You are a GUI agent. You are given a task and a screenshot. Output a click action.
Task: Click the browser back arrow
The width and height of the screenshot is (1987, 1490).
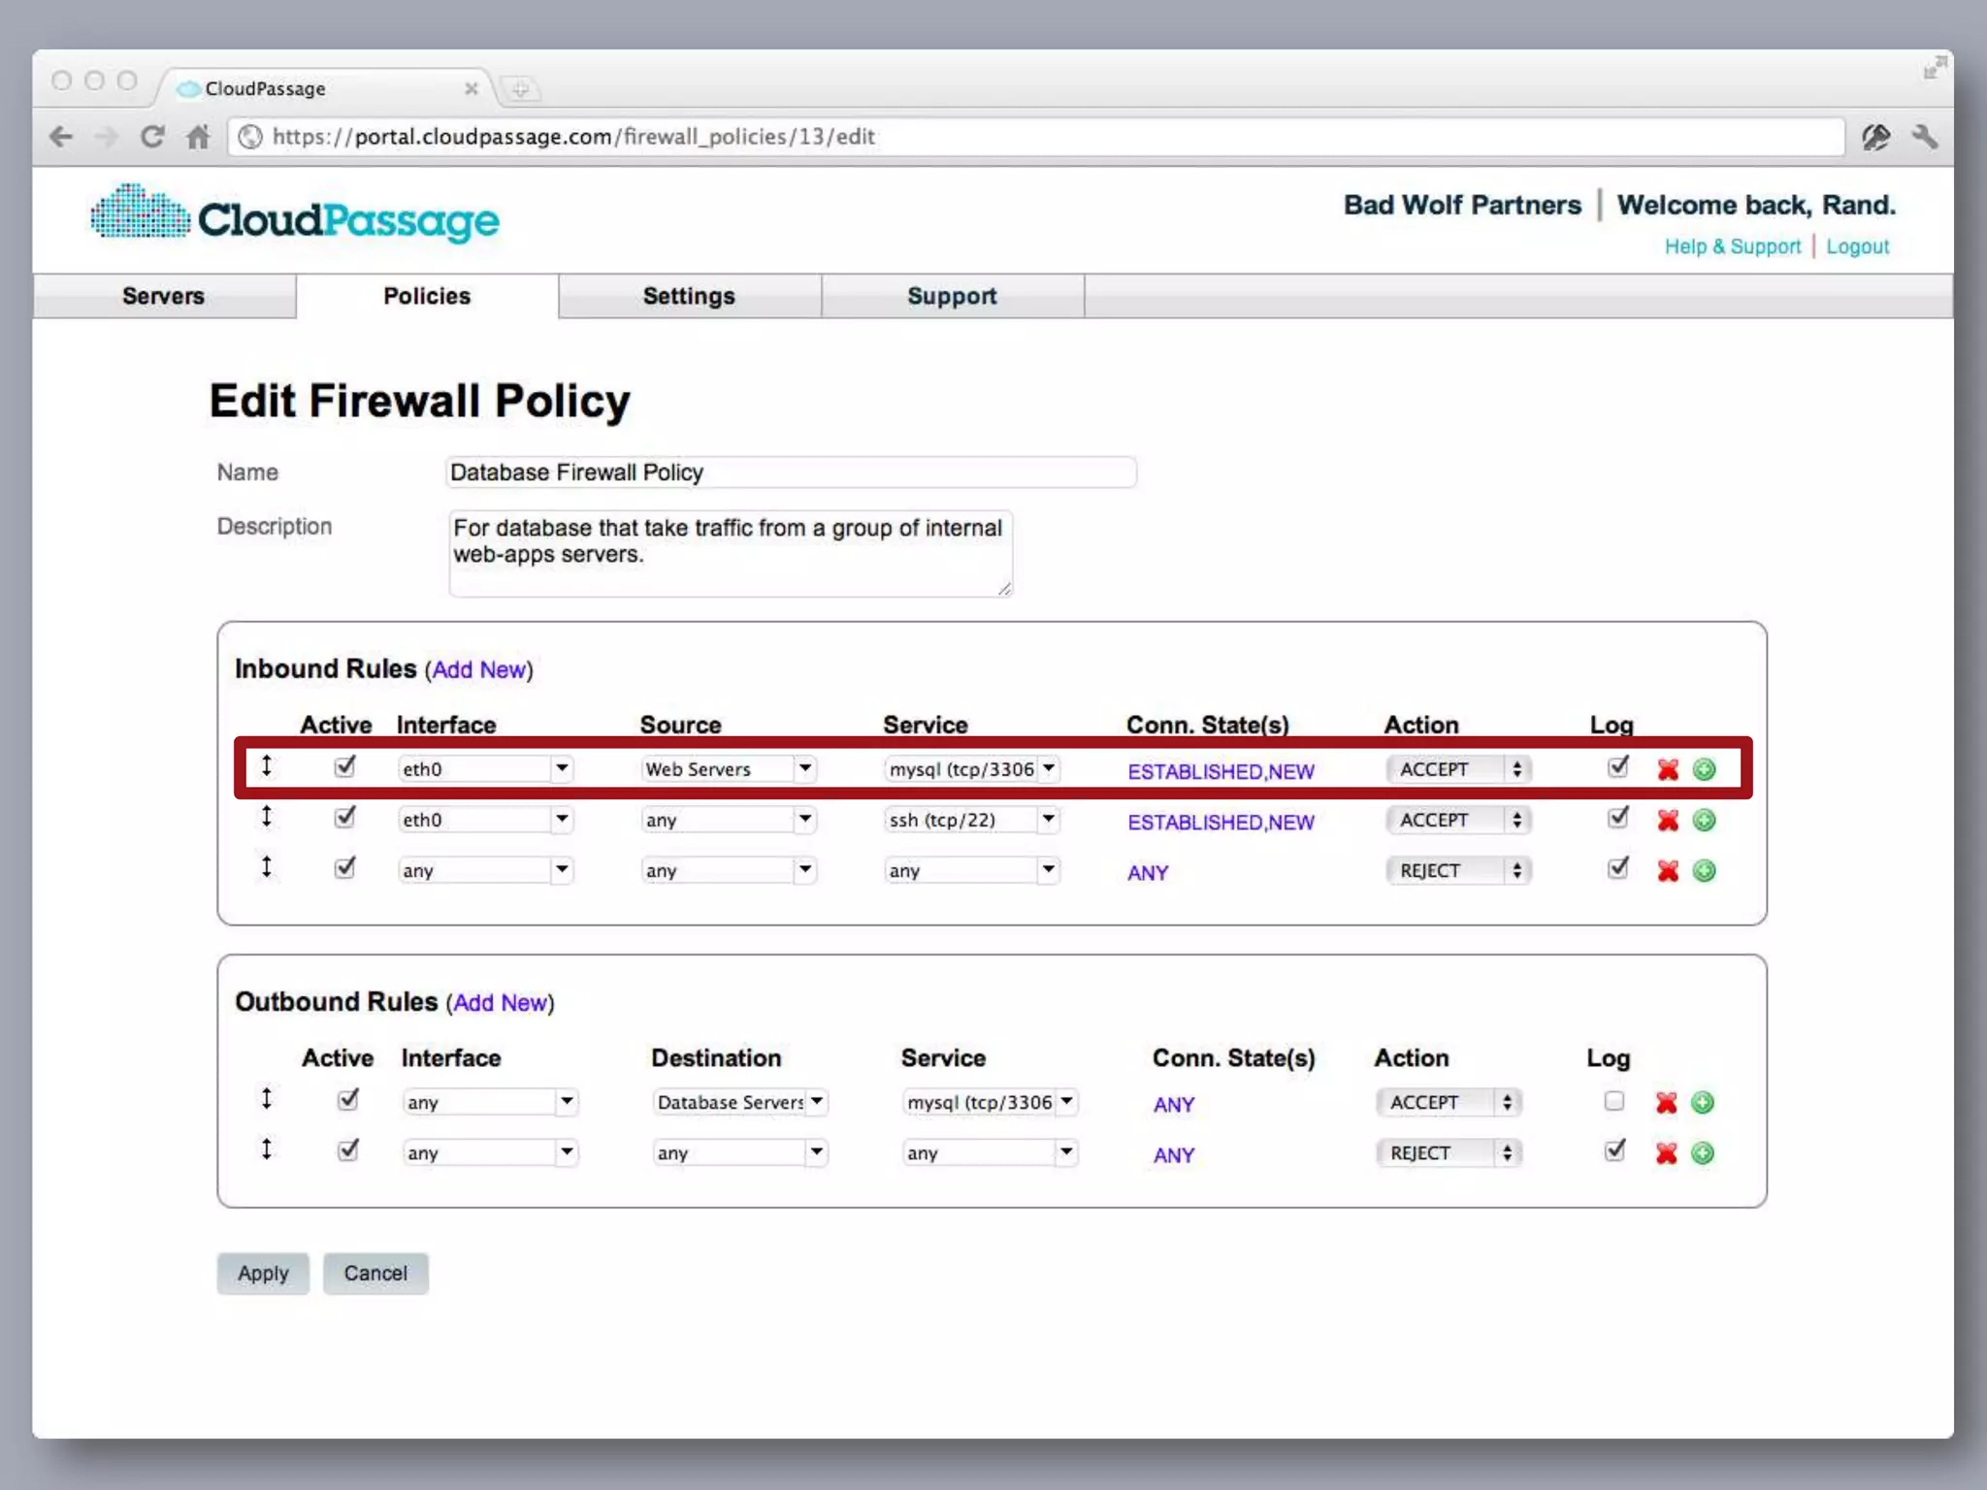[x=61, y=137]
